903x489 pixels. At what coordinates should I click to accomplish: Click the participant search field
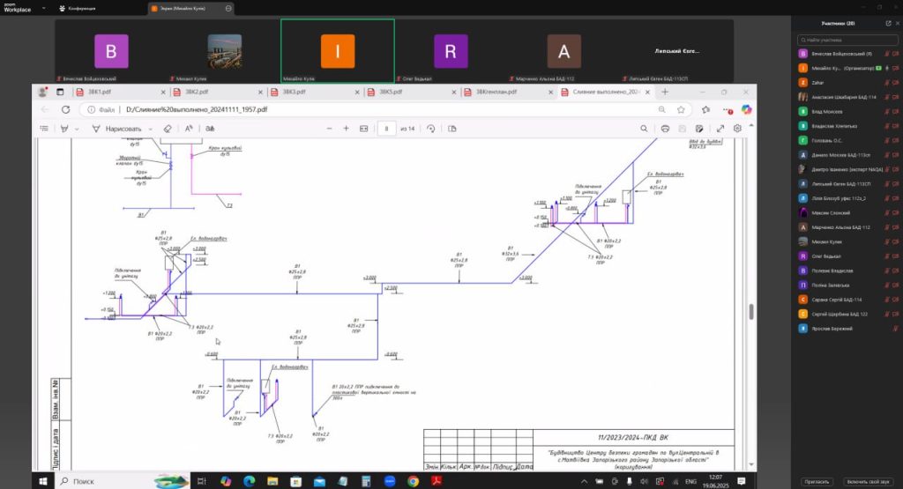point(847,40)
